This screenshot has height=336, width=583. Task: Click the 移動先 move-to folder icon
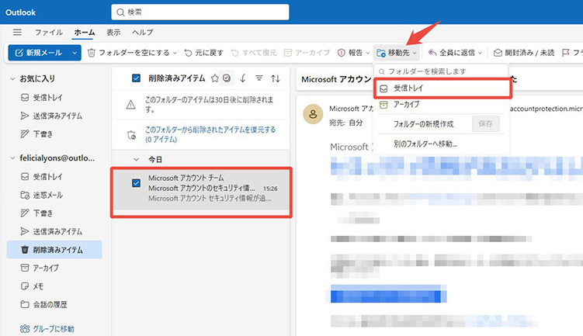tap(380, 53)
